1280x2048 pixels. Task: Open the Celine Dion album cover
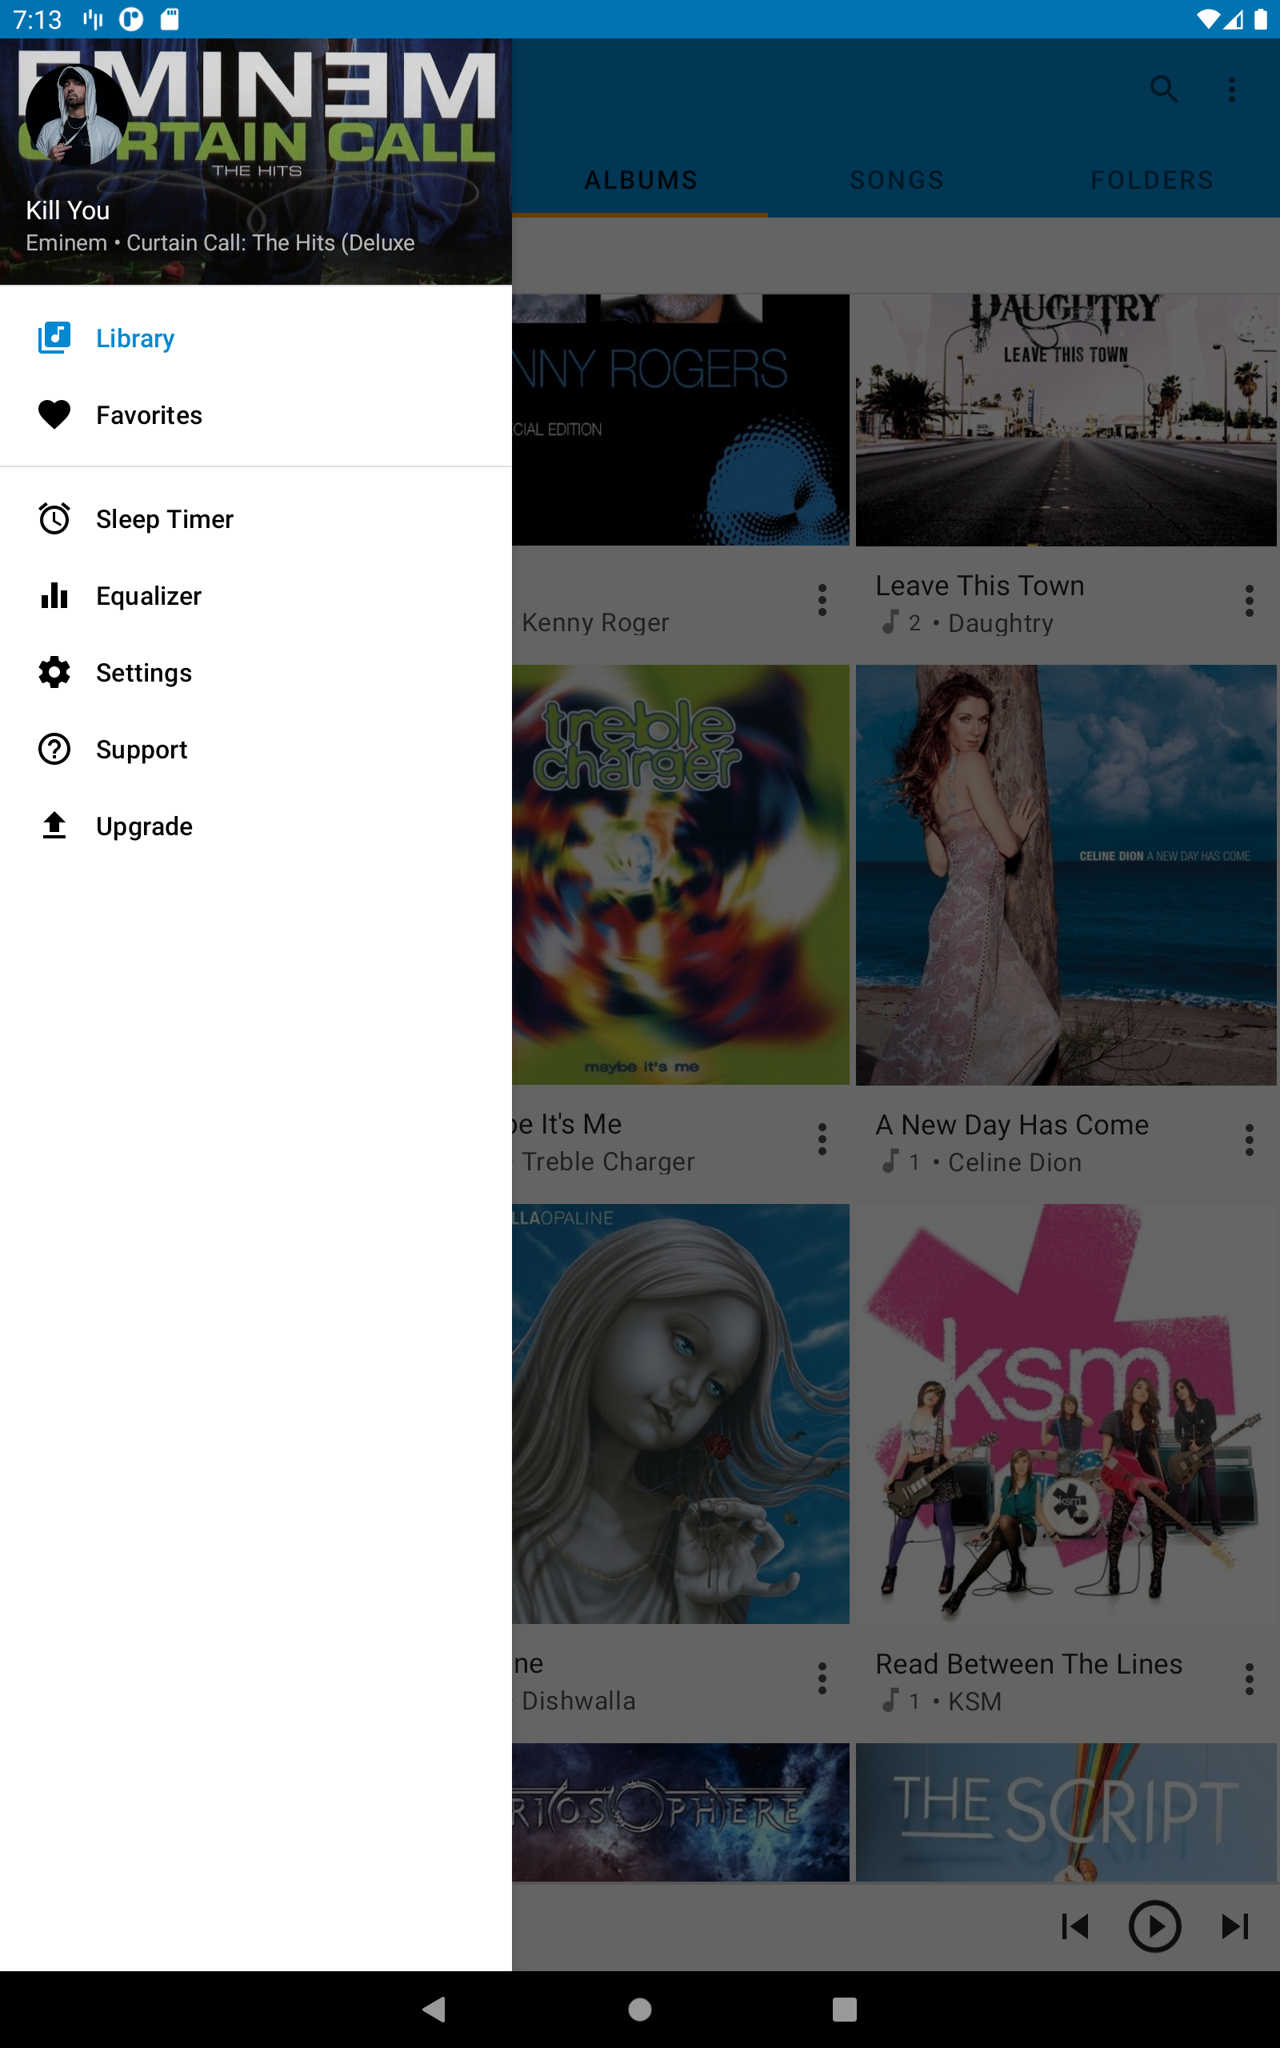(x=1066, y=874)
